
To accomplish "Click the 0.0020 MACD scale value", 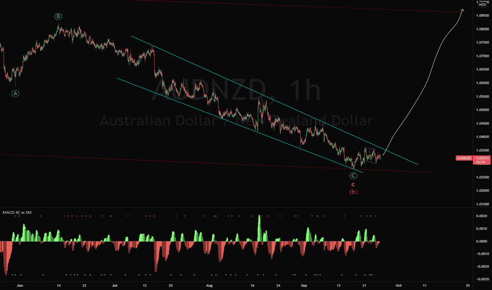I will 481,216.
